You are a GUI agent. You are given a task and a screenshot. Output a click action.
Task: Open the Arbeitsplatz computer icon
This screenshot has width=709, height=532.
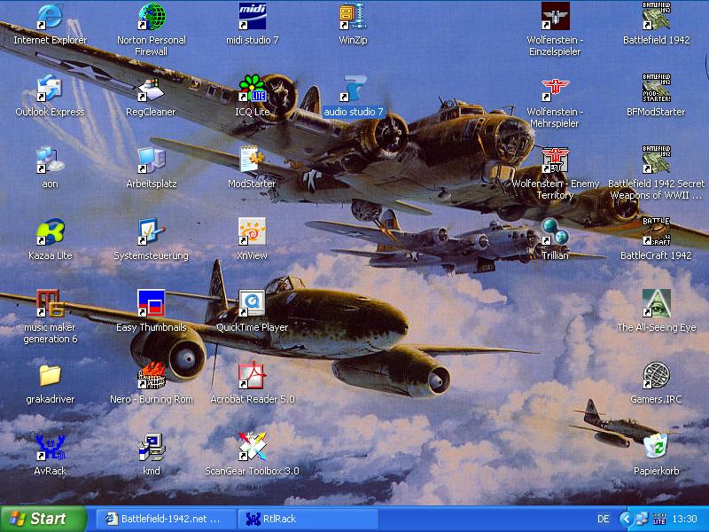(152, 160)
